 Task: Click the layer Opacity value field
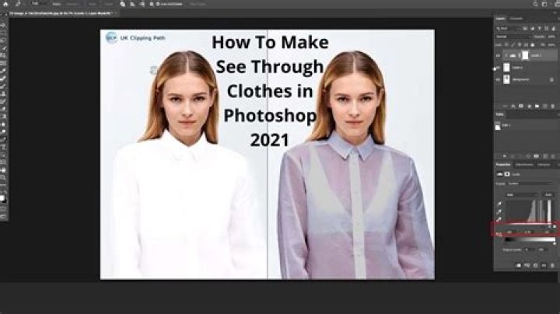point(551,37)
